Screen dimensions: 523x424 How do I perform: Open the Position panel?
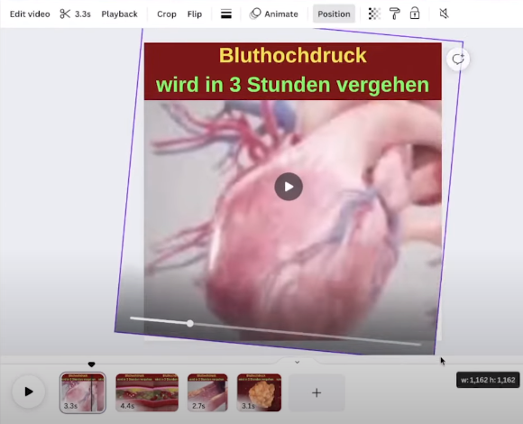pos(334,14)
